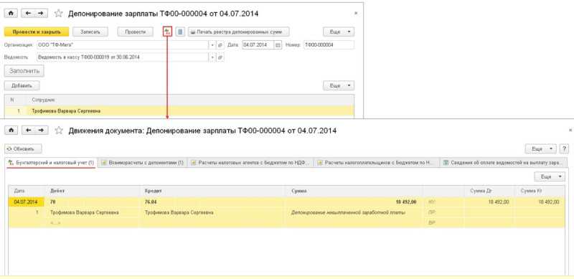
Task: Click the forward arrow in lower window
Action: (41, 130)
